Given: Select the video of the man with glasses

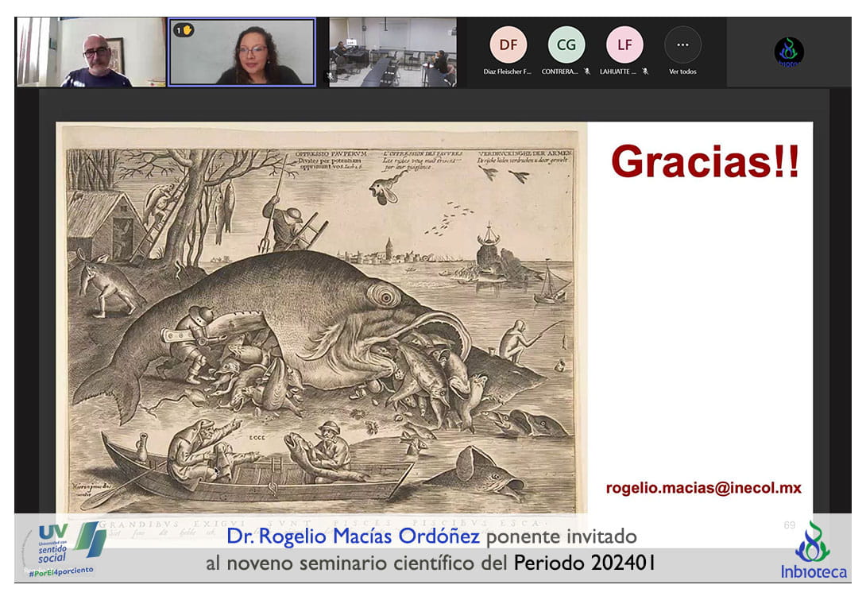Looking at the screenshot, I should pos(90,52).
